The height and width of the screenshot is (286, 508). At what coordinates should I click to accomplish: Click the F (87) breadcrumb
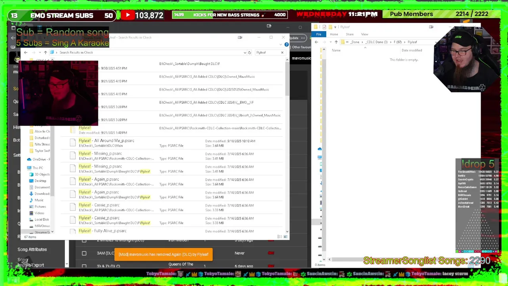pyautogui.click(x=397, y=42)
